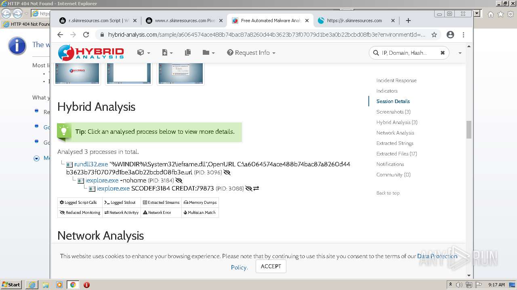Click reduced monitoring eye icon for PID 3184
The width and height of the screenshot is (517, 290).
(179, 180)
